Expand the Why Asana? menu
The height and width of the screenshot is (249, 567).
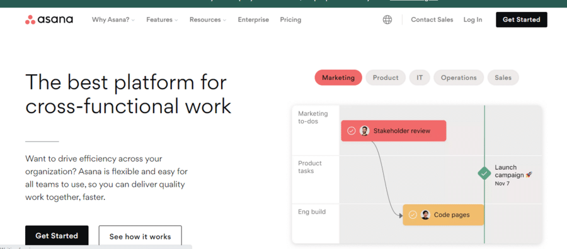[x=113, y=19]
